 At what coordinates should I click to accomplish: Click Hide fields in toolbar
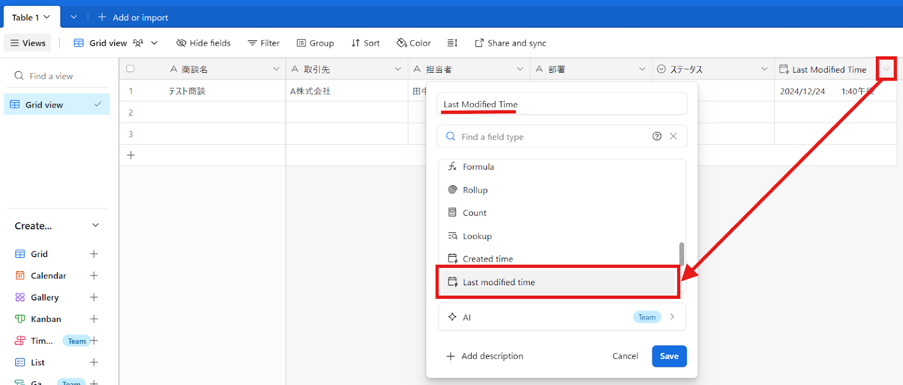[204, 43]
